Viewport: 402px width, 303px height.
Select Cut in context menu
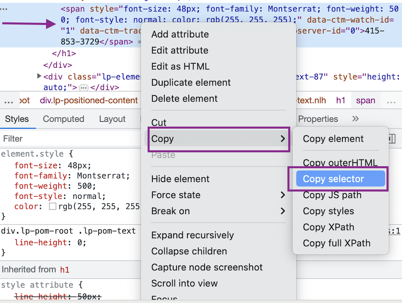coord(159,123)
